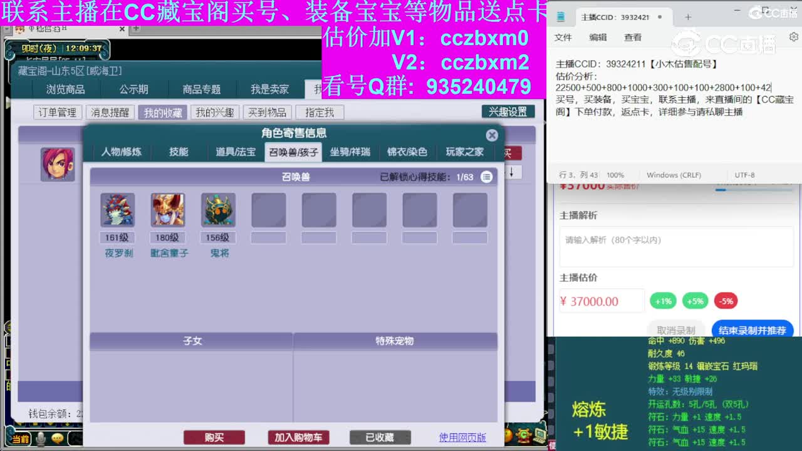Open the 我是卖家 tab in 藏宝阁

coord(270,90)
